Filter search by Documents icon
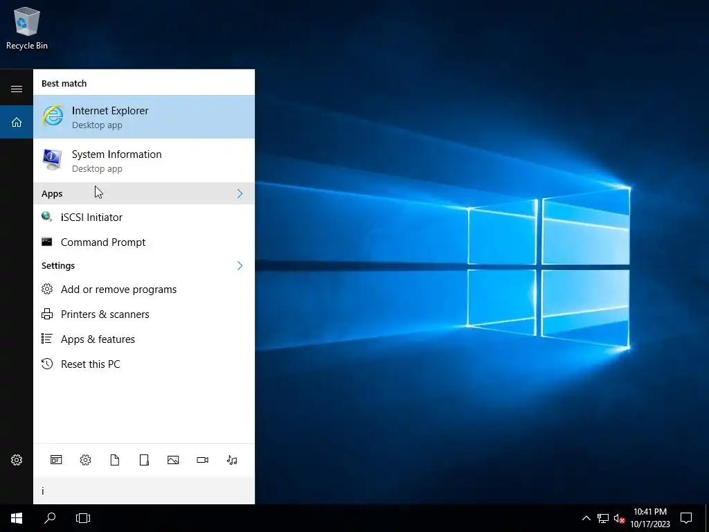The width and height of the screenshot is (709, 532). click(115, 460)
